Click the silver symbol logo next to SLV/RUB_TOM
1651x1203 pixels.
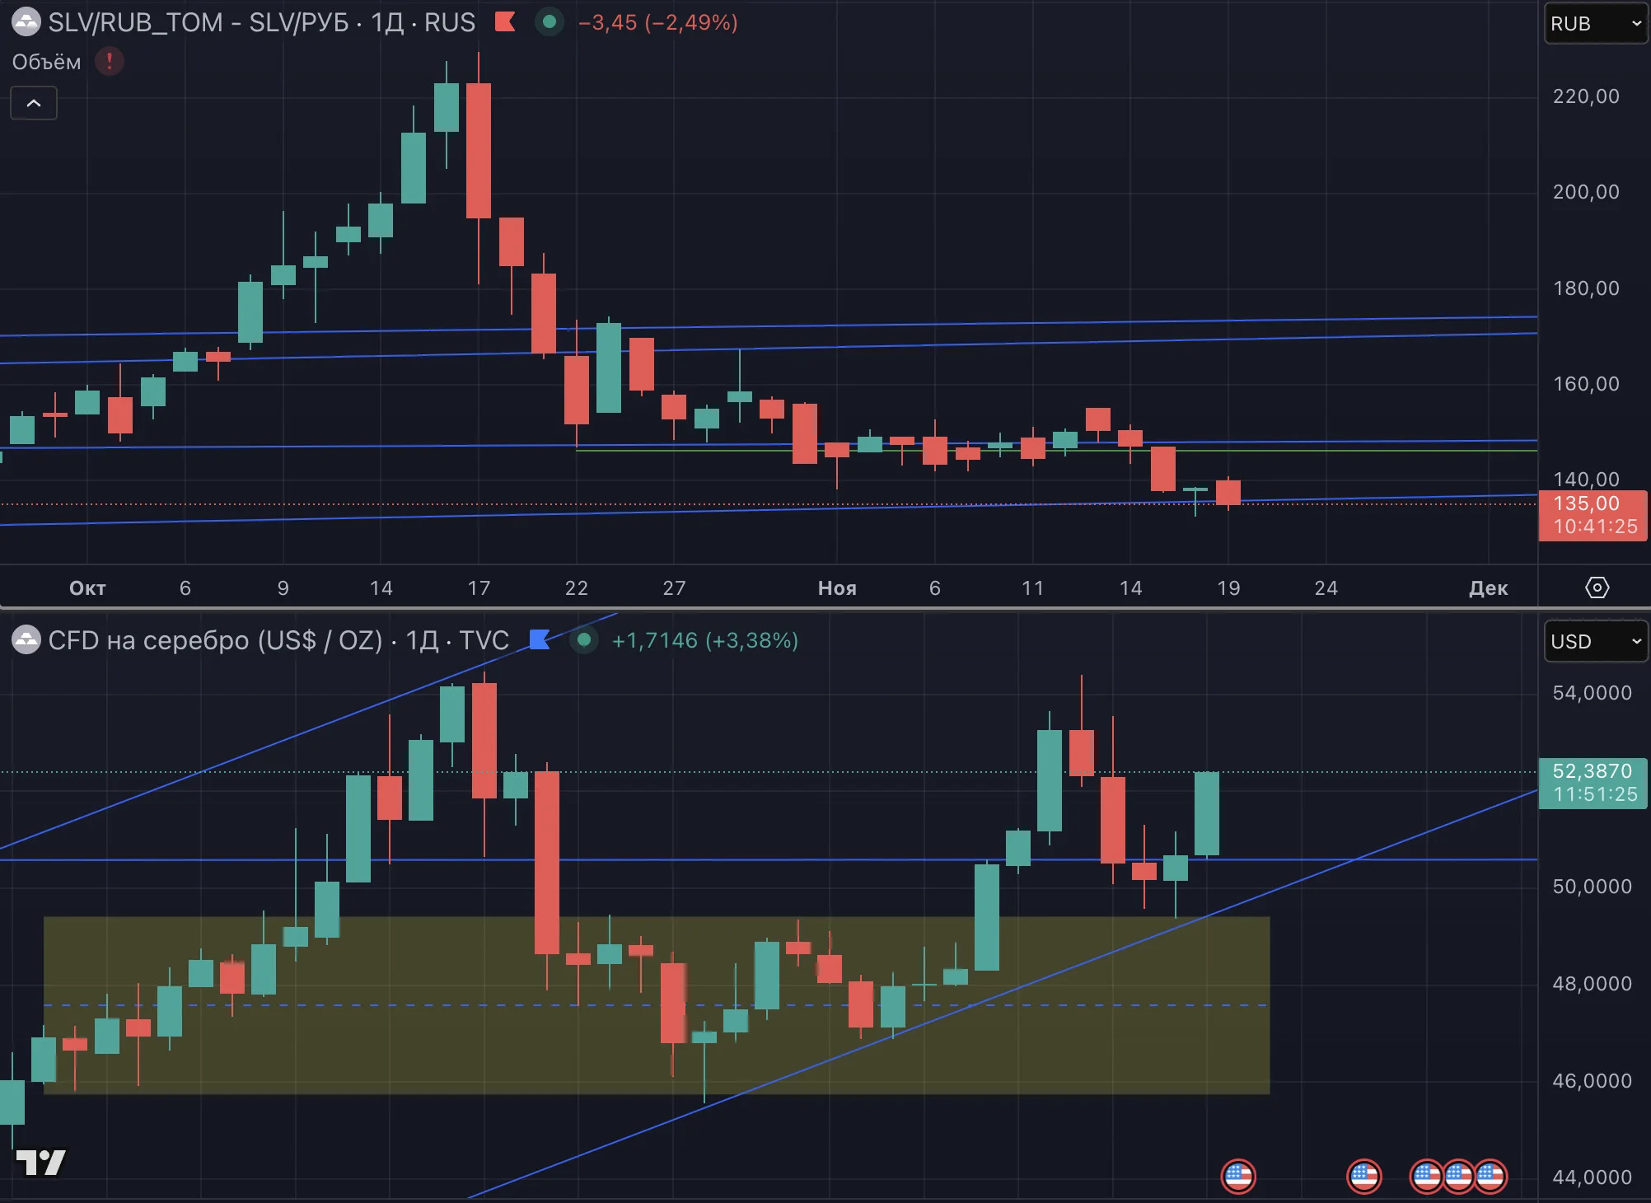26,22
